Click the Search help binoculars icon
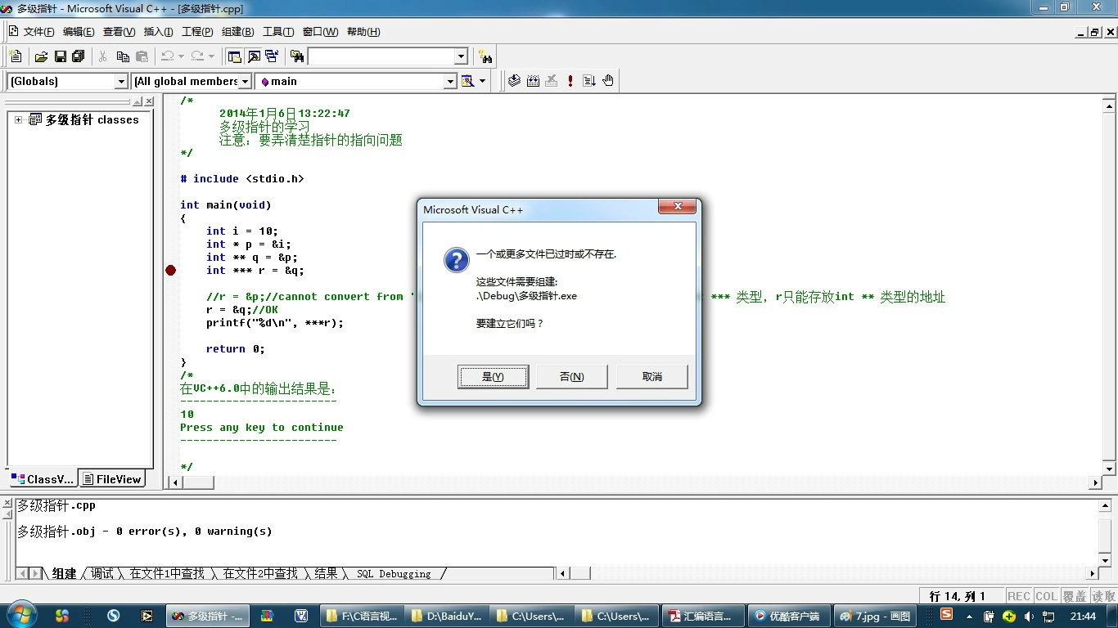The height and width of the screenshot is (628, 1118). point(486,56)
